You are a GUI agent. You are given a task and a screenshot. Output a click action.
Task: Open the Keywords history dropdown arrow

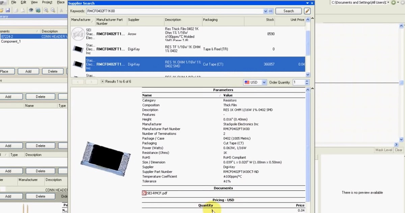point(265,11)
